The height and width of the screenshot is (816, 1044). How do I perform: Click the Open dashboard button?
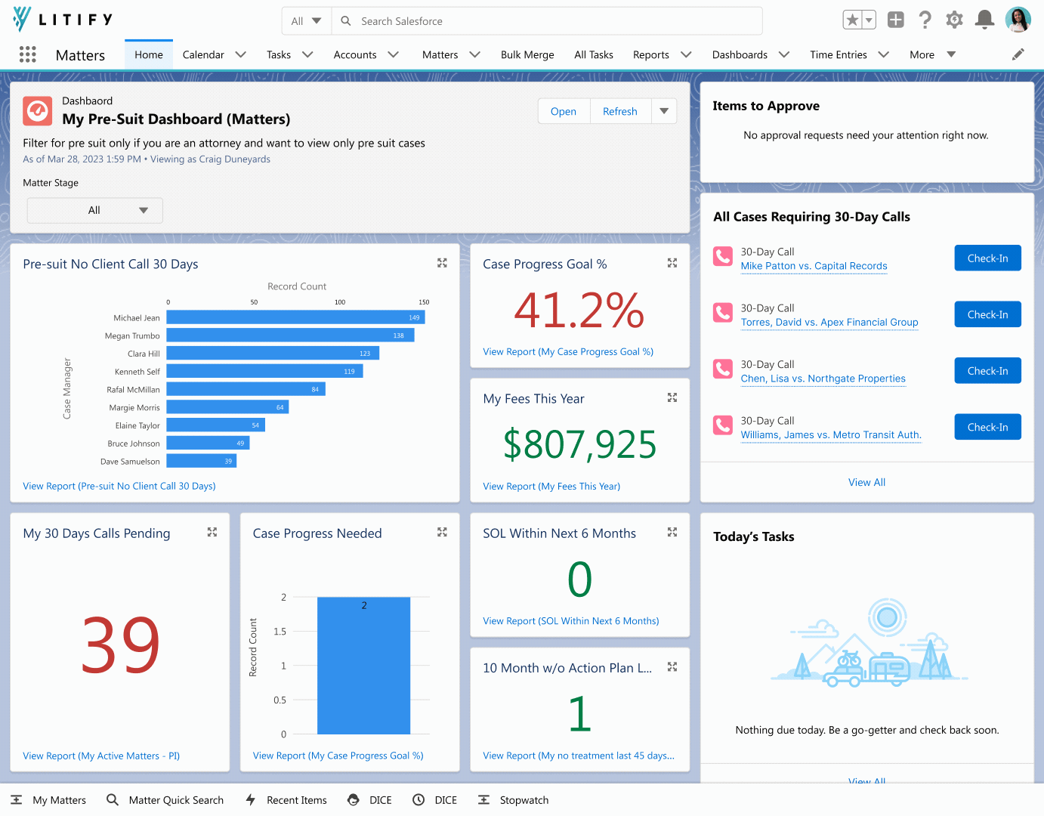point(564,111)
